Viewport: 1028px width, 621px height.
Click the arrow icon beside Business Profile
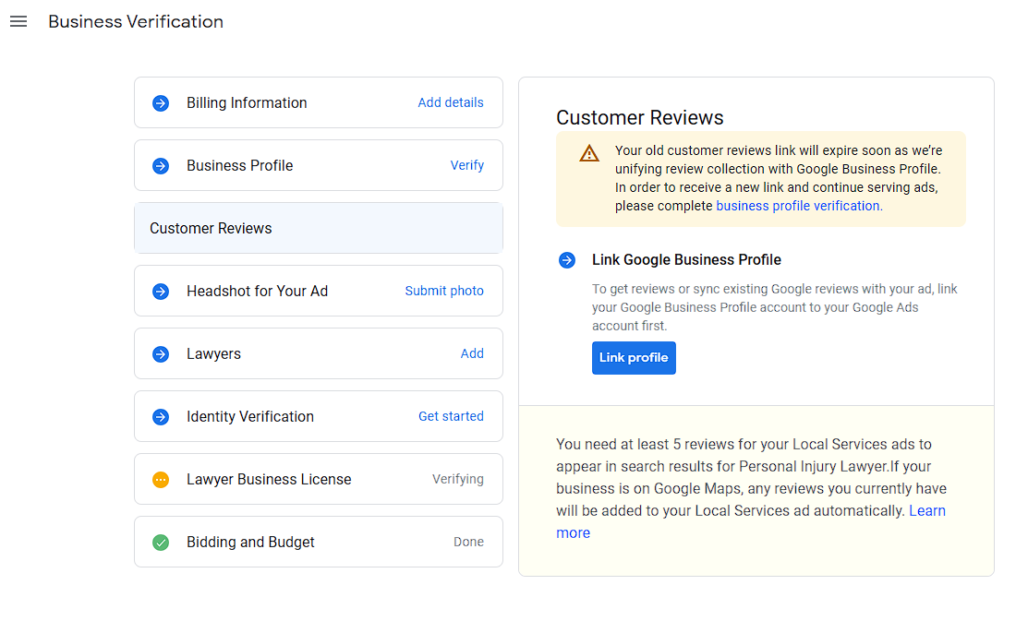(x=161, y=166)
